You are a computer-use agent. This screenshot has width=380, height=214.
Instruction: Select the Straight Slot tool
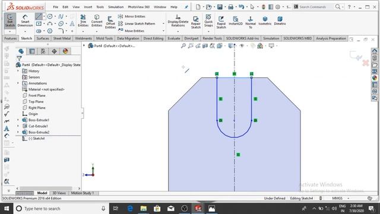point(39,31)
